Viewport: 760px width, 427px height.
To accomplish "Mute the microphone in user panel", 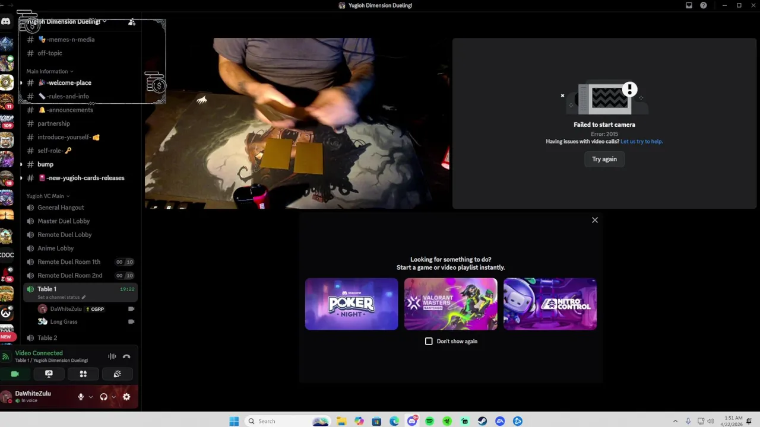I will coord(81,397).
